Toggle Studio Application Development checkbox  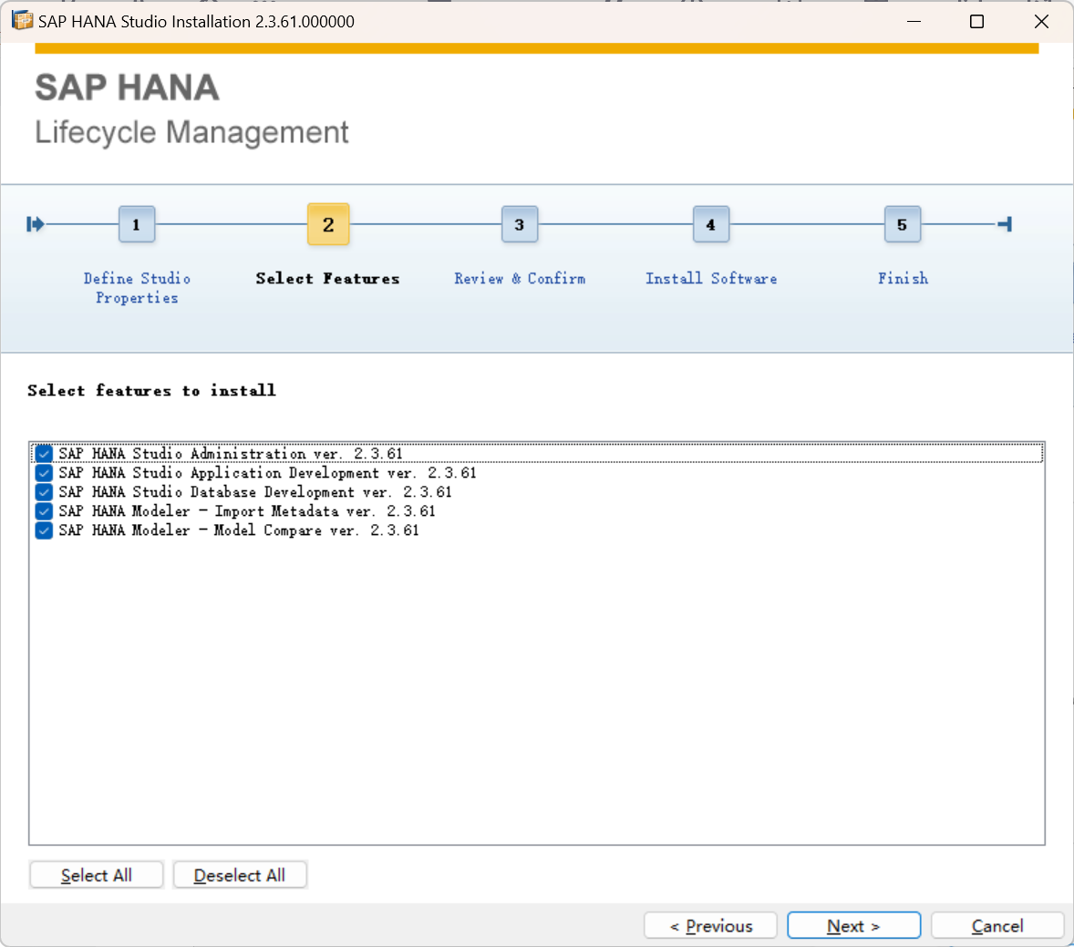tap(44, 472)
